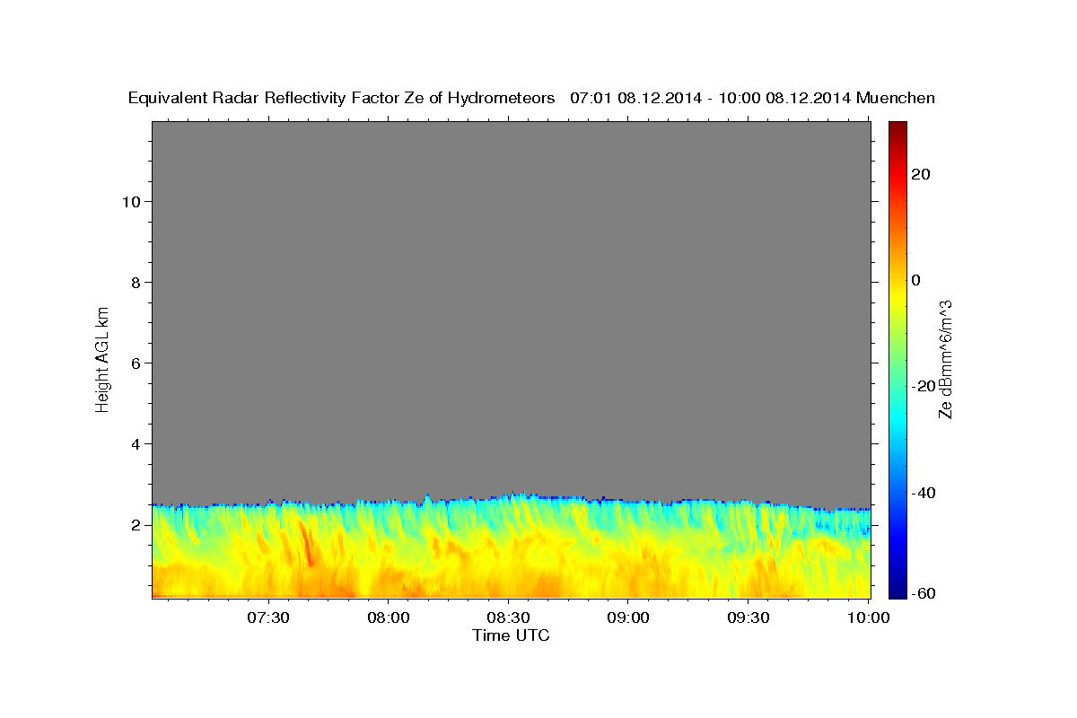1077x718 pixels.
Task: Click the 09:30 time tick label
Action: coord(748,617)
